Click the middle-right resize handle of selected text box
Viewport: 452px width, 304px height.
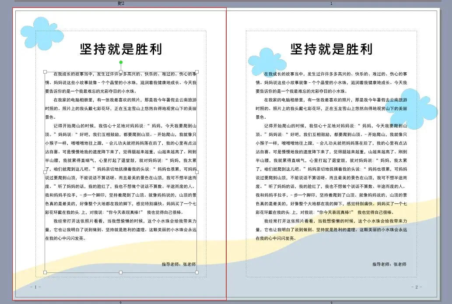[196, 172]
